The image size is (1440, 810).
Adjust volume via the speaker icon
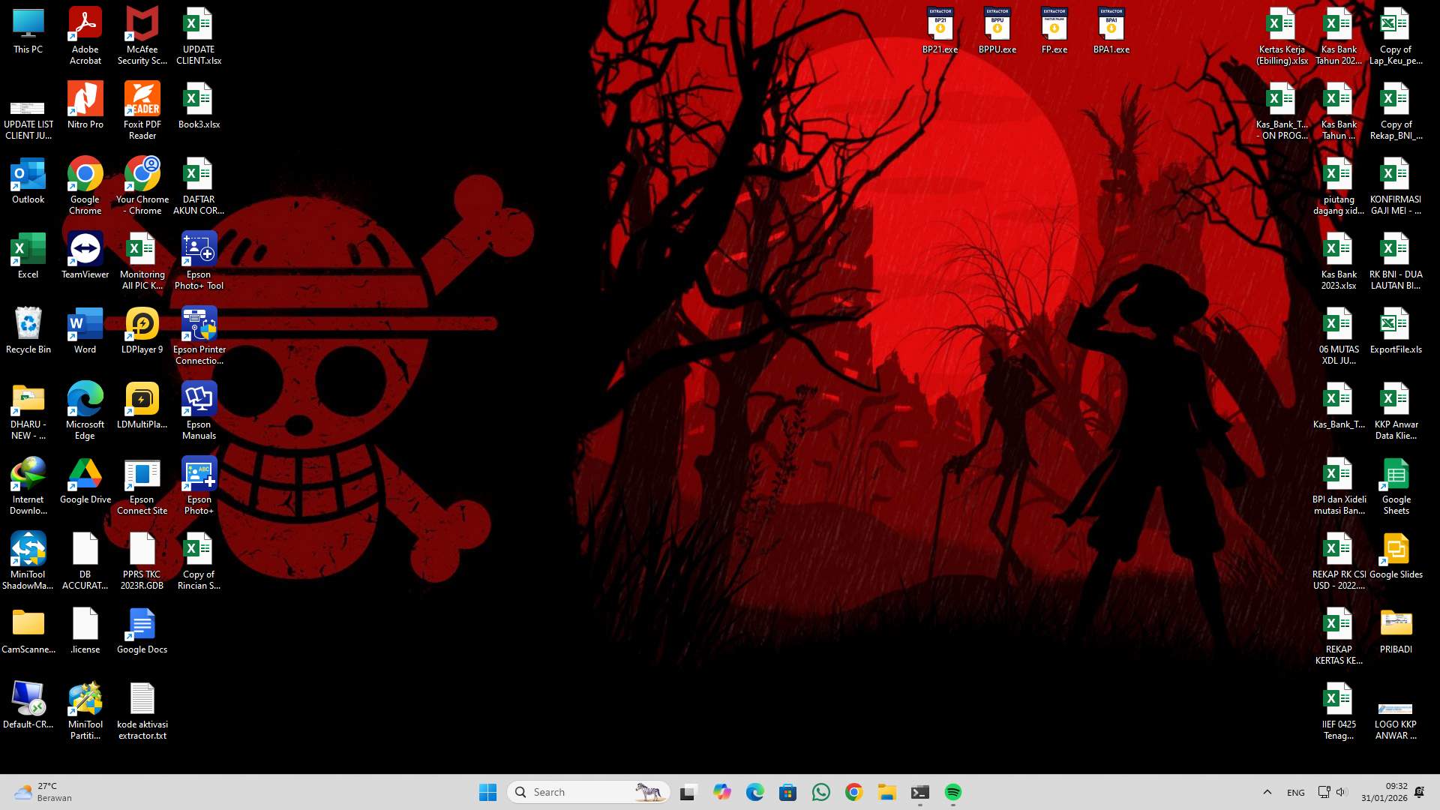tap(1342, 791)
